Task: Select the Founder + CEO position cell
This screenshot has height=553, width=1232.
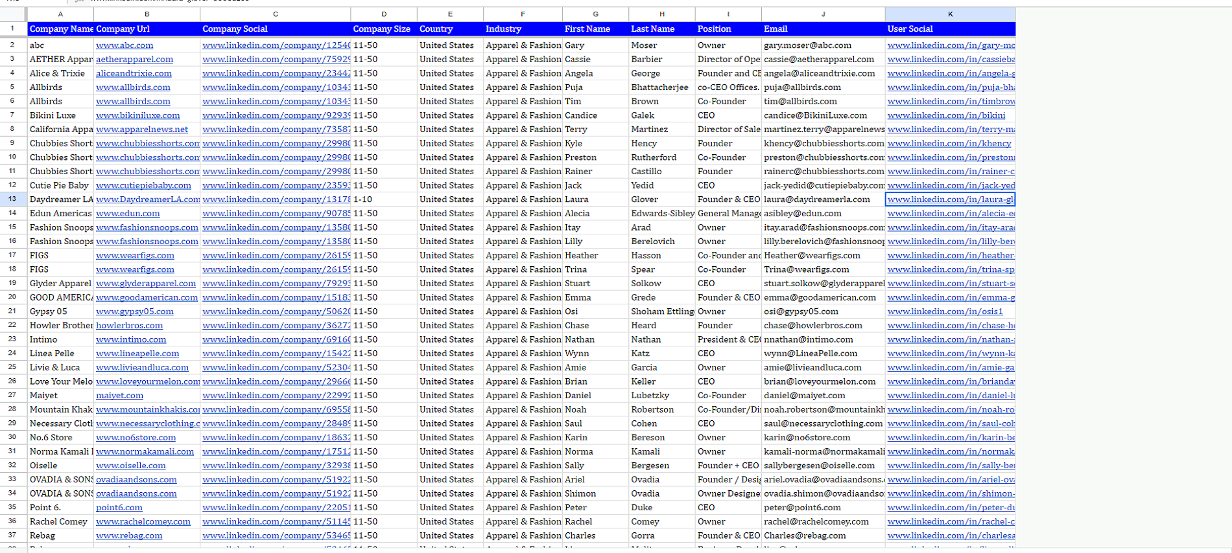Action: pos(728,466)
